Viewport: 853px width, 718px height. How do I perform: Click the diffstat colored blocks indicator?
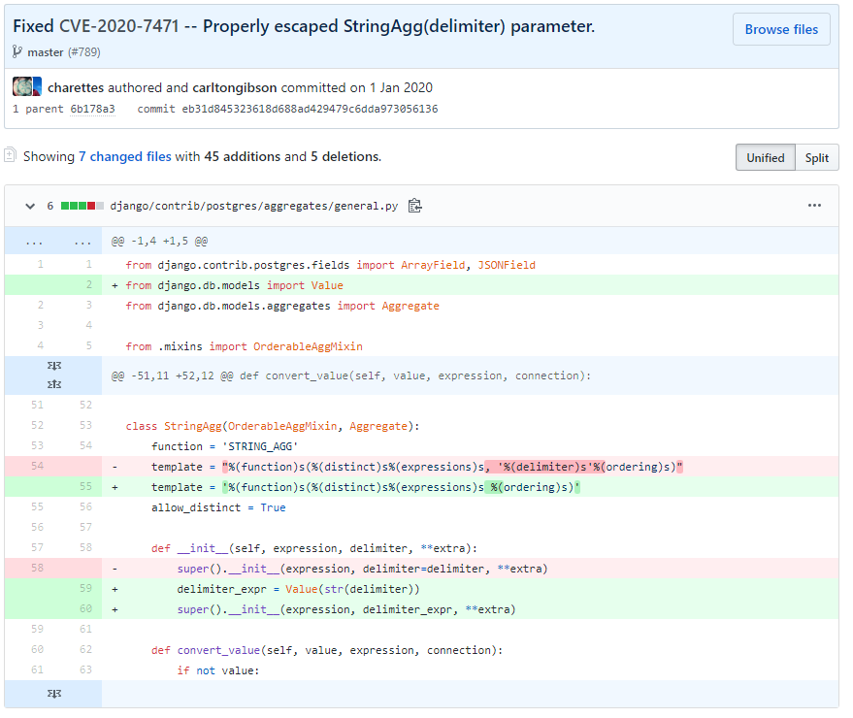coord(82,206)
